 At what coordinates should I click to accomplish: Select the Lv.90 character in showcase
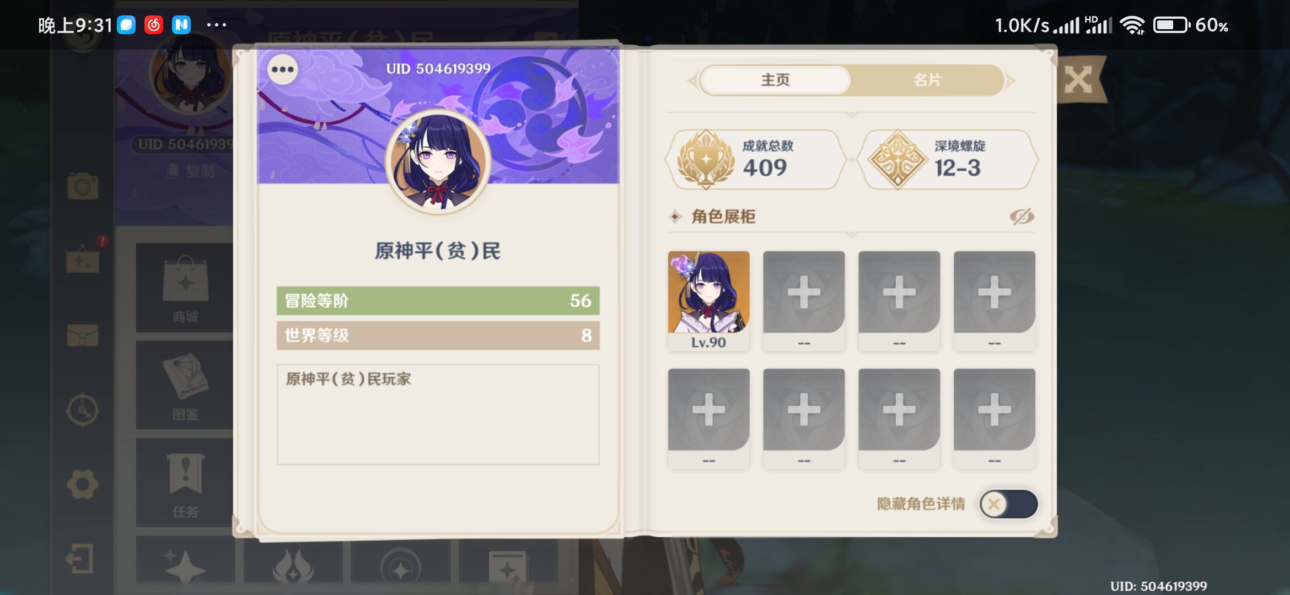(709, 301)
